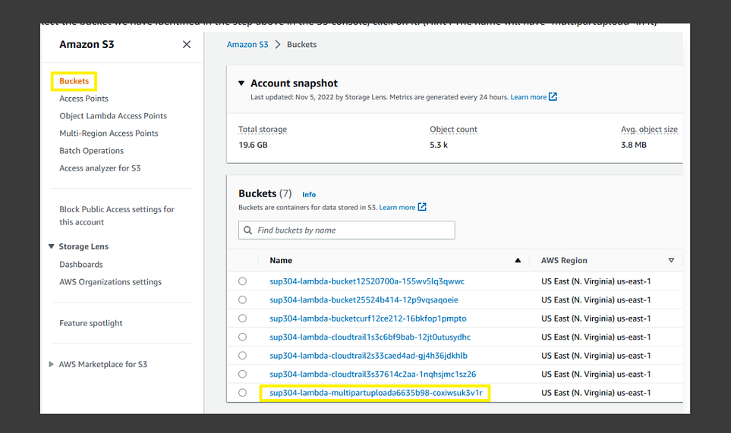This screenshot has height=433, width=731.
Task: Close the Amazon S3 sidebar panel
Action: tap(187, 45)
